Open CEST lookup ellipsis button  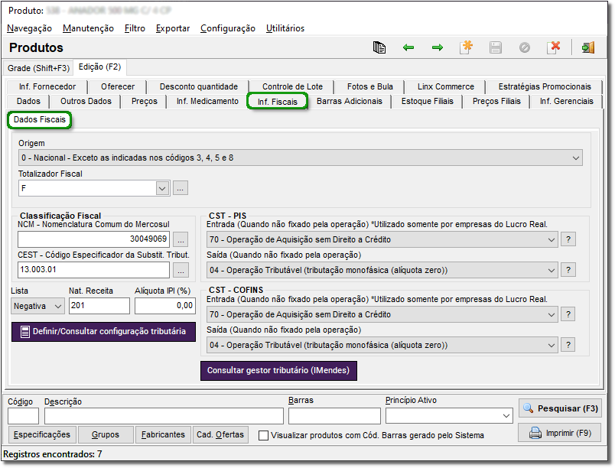[x=181, y=270]
